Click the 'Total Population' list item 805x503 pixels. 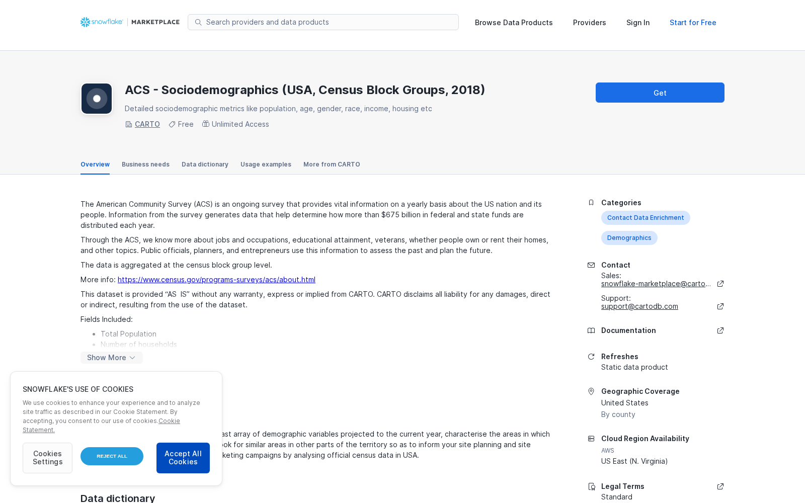[x=128, y=334]
